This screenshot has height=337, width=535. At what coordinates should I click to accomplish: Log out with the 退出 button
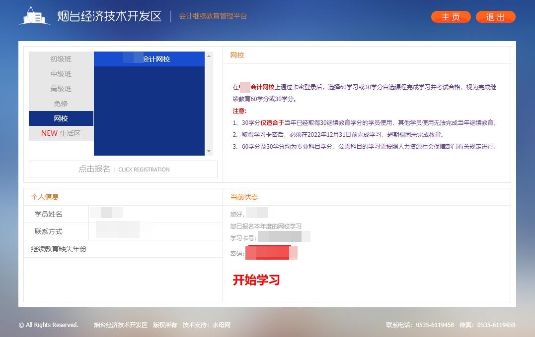tap(495, 17)
